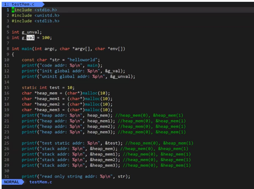Click '*heap_mem3' variable on line 19
The width and height of the screenshot is (254, 189).
(x=47, y=110)
